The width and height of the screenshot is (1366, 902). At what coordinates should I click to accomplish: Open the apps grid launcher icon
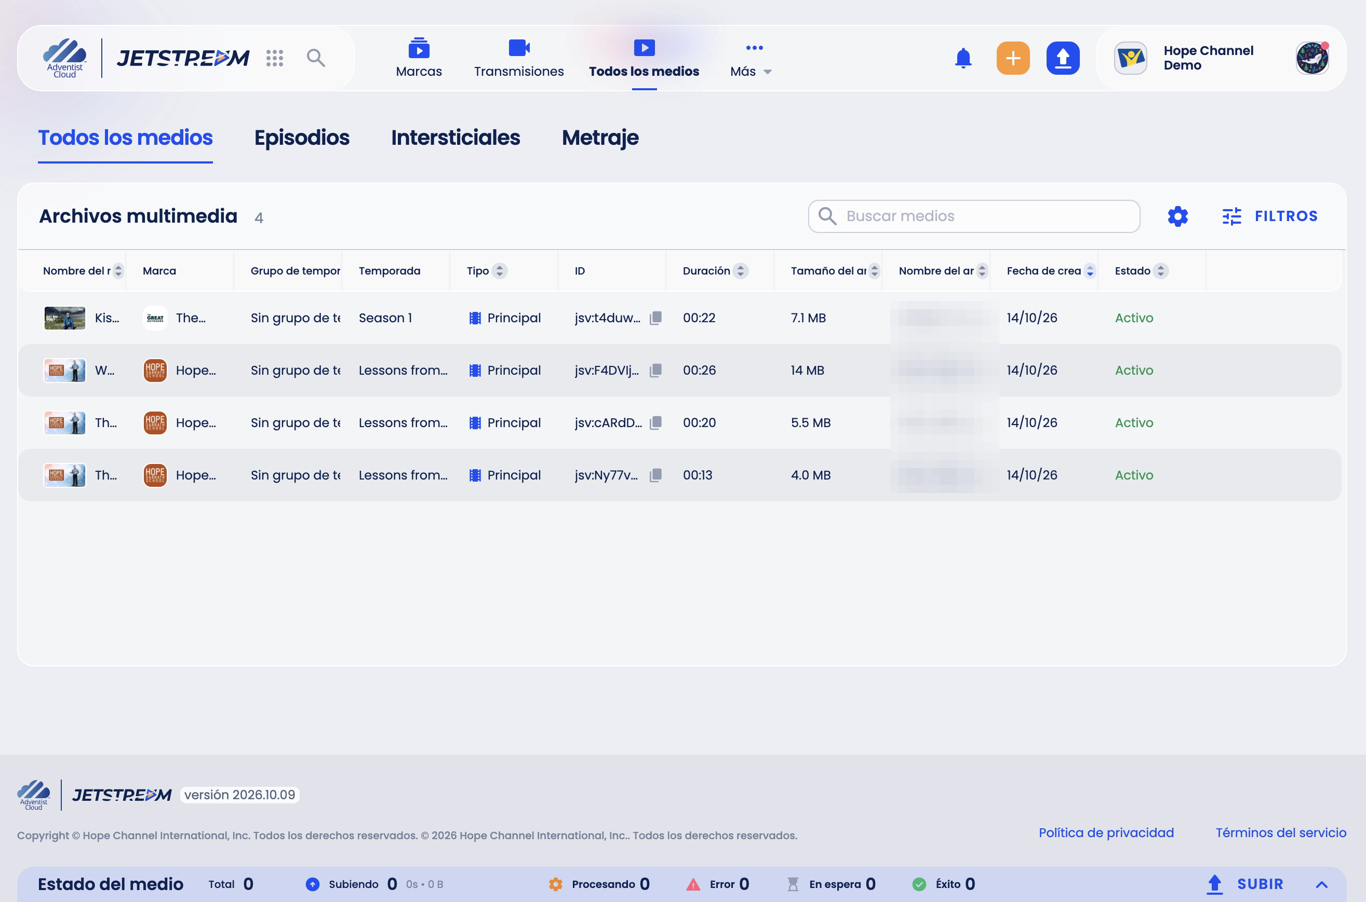[275, 58]
